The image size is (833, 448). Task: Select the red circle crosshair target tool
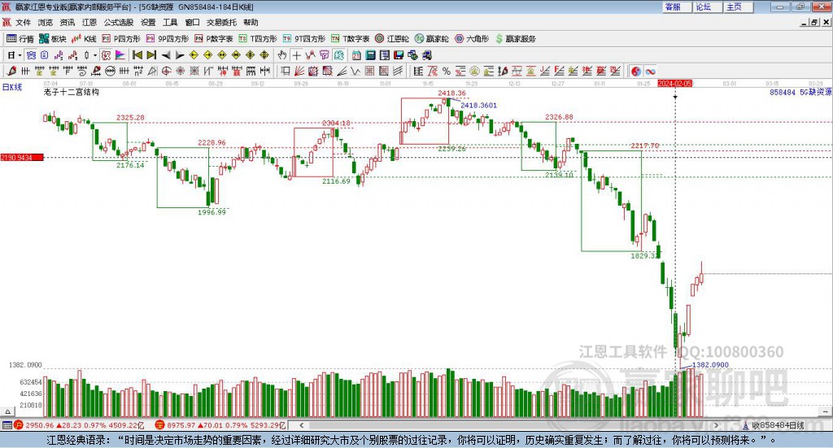(166, 71)
